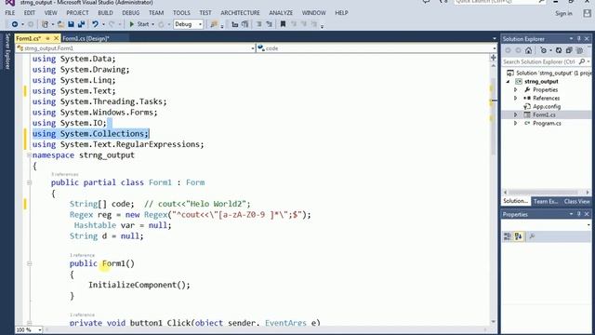
Task: Click the Redo toolbar icon
Action: tap(112, 24)
